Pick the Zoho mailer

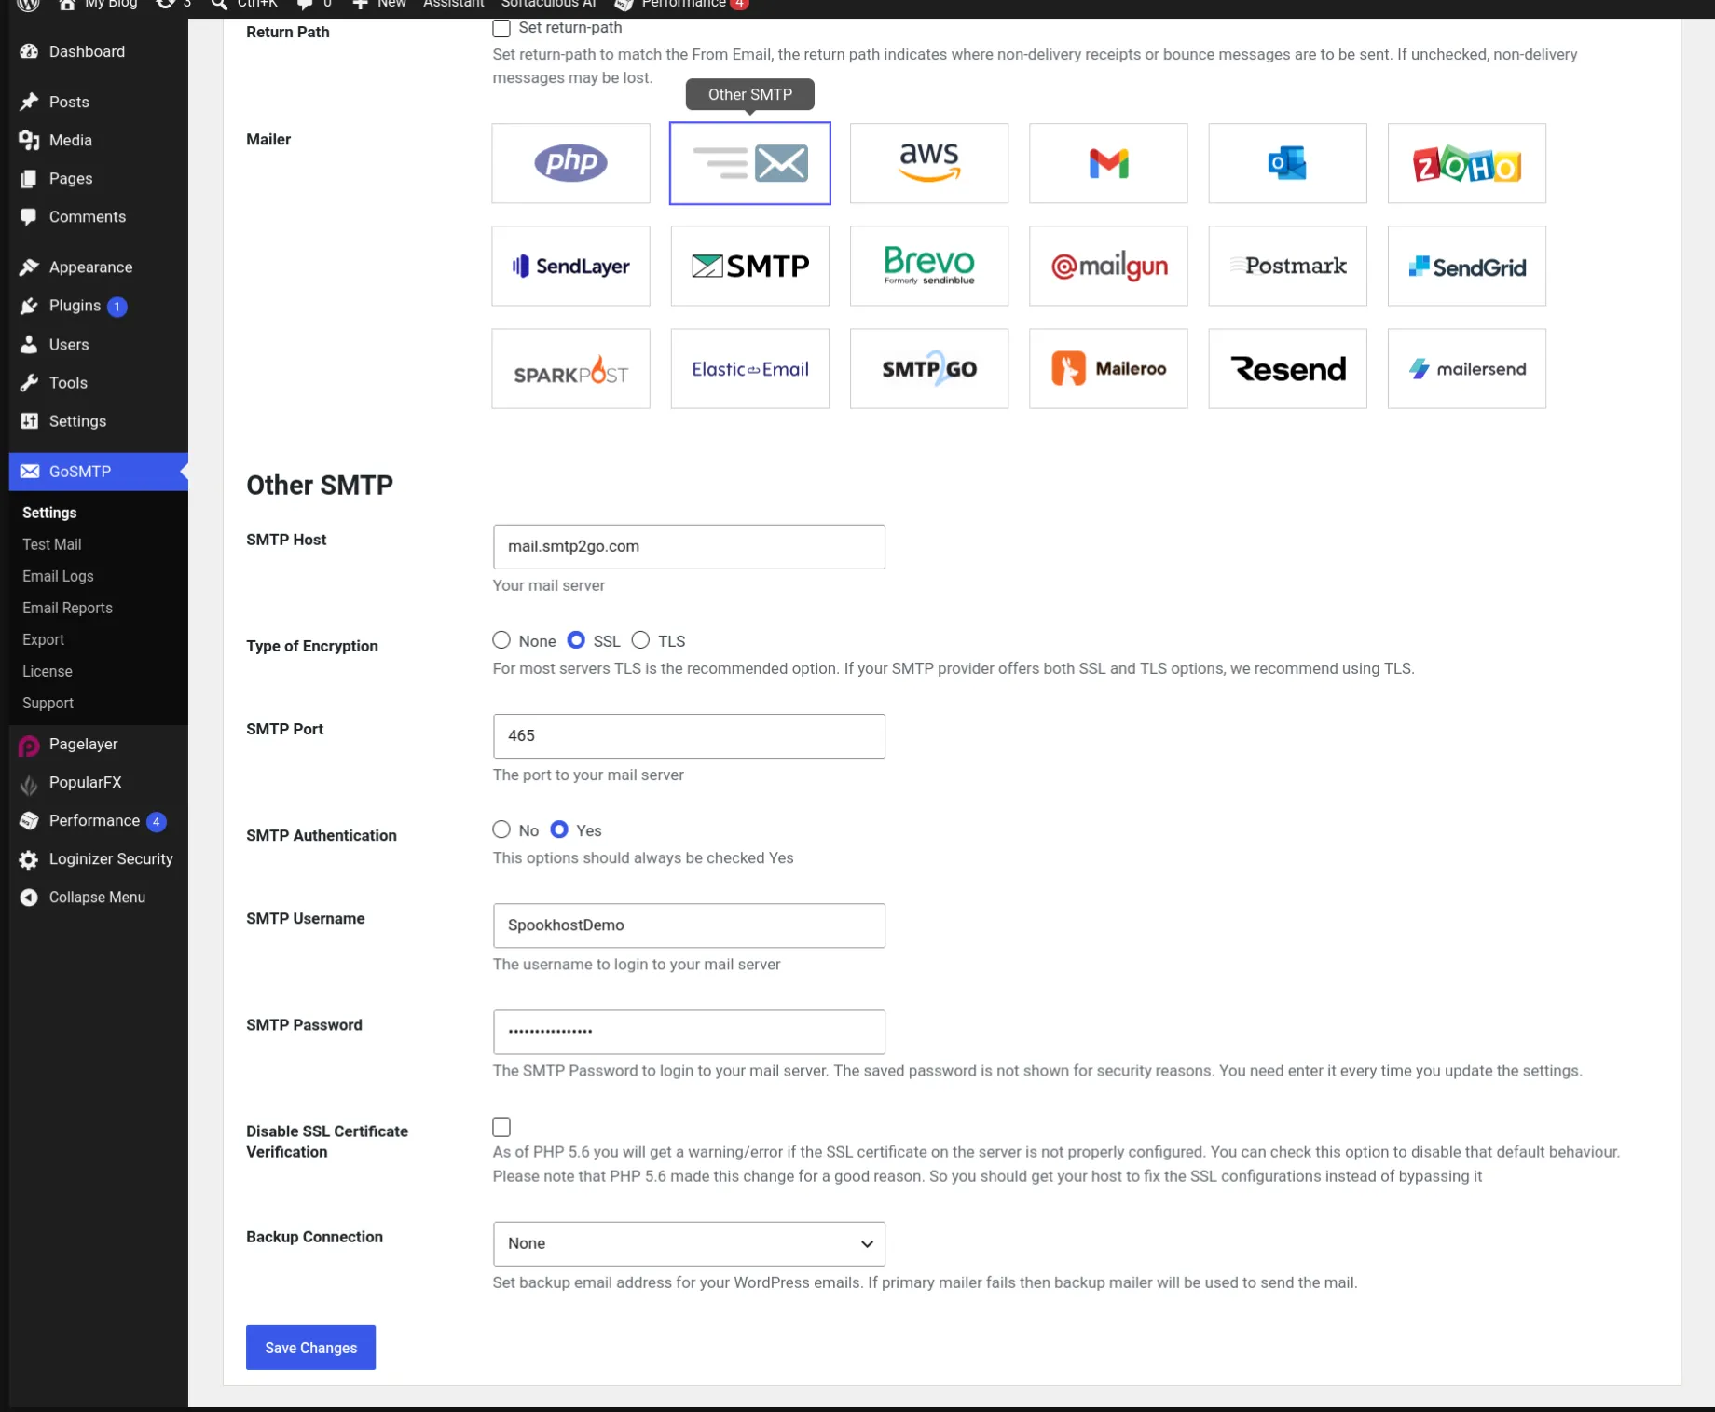pyautogui.click(x=1467, y=163)
